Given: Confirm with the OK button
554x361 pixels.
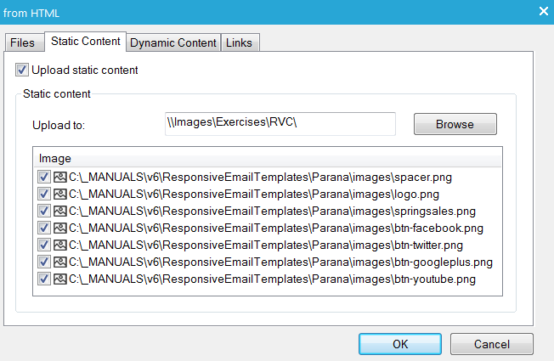Looking at the screenshot, I should click(x=399, y=344).
